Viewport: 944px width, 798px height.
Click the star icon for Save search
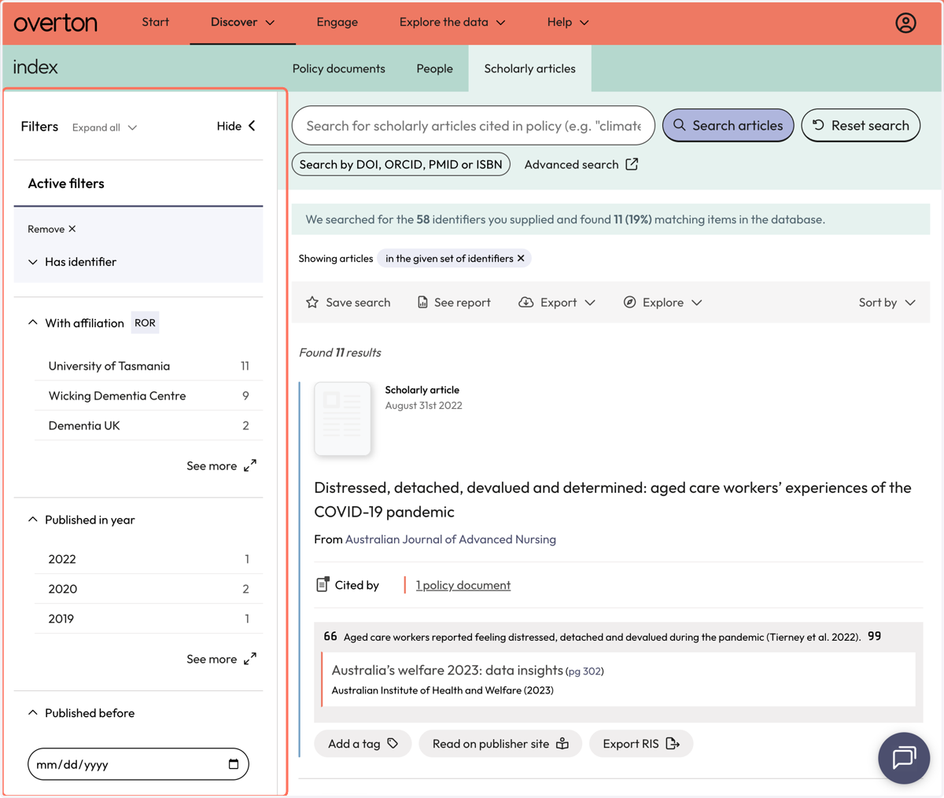[312, 303]
